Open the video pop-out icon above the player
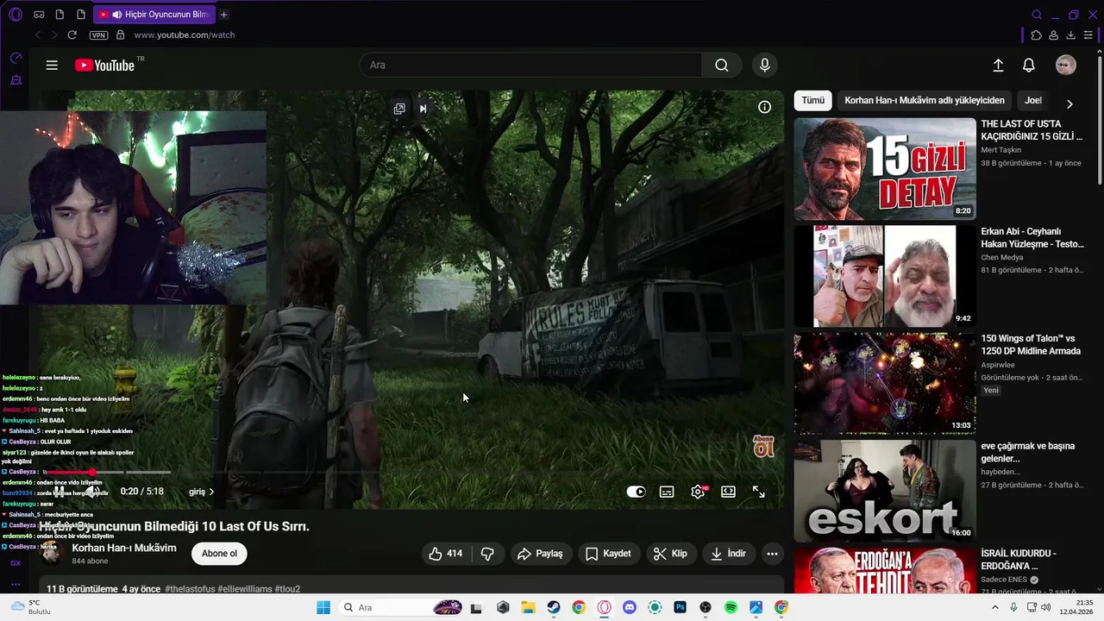 [x=399, y=109]
